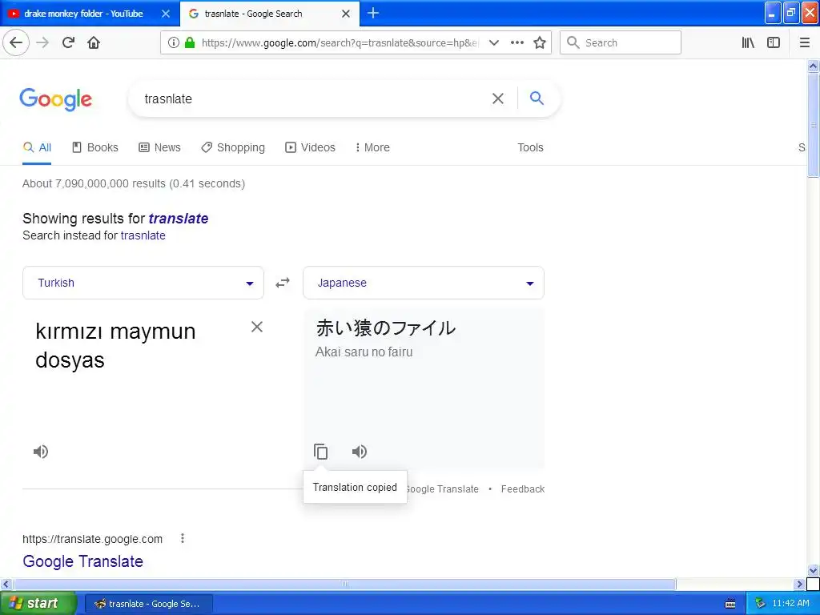Listen to the Turkish source text
820x615 pixels.
click(41, 452)
